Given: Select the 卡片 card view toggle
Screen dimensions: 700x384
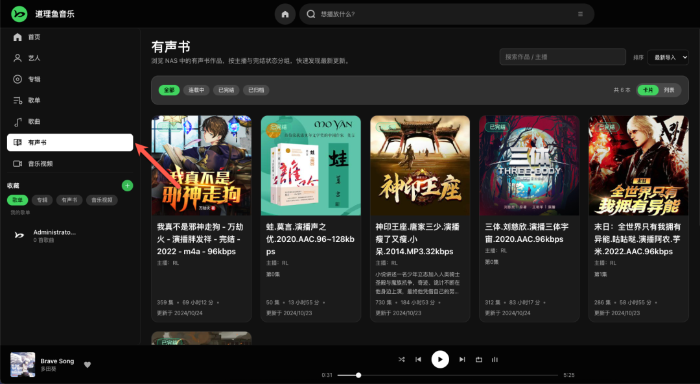Looking at the screenshot, I should [647, 90].
